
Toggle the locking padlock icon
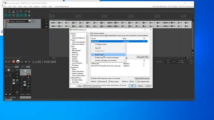(29, 15)
